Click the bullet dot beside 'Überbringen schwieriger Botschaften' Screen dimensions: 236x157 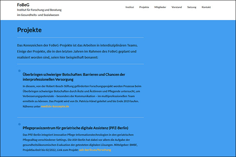[20, 71]
